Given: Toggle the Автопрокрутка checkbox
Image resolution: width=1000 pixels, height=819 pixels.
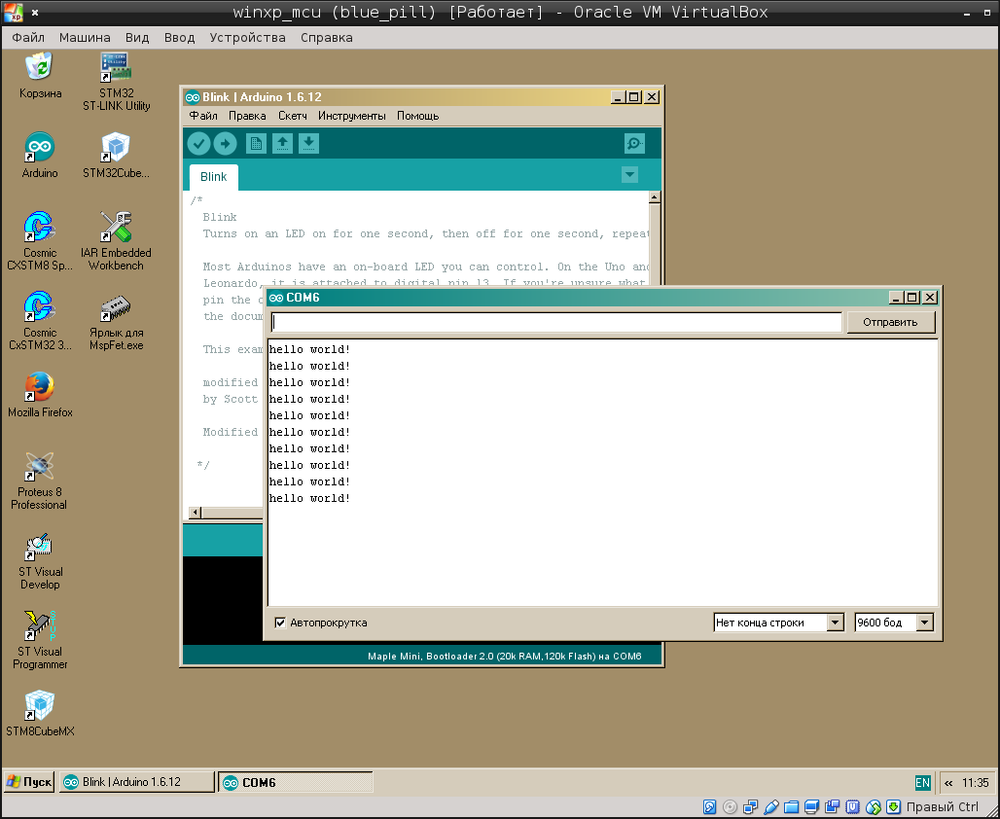Looking at the screenshot, I should coord(280,623).
